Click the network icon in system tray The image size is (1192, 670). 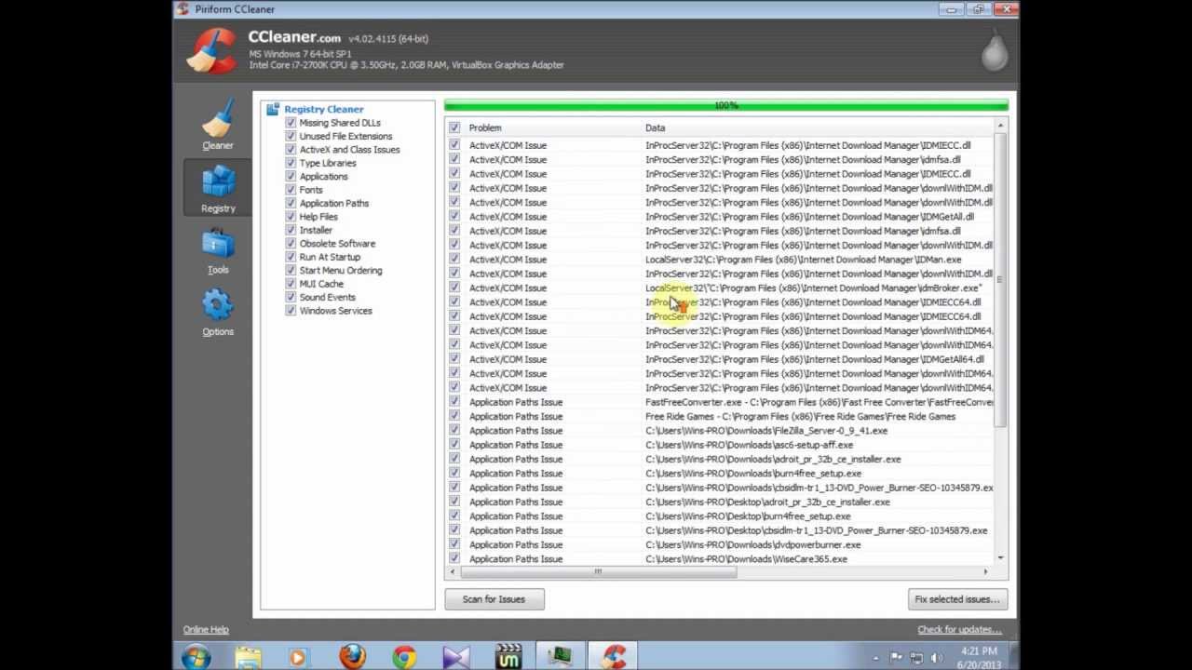[x=915, y=658]
